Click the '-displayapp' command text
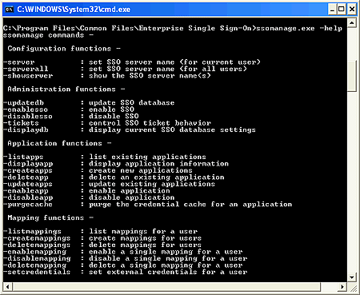The width and height of the screenshot is (360, 295). pos(28,164)
